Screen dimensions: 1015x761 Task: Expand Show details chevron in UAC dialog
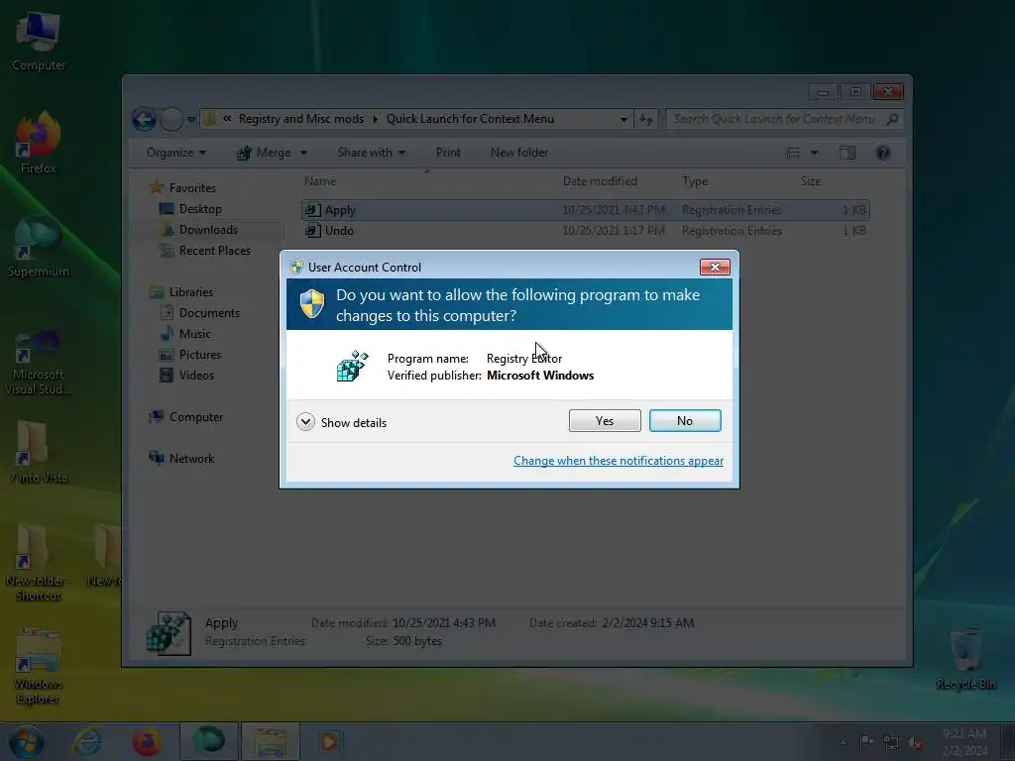(305, 422)
